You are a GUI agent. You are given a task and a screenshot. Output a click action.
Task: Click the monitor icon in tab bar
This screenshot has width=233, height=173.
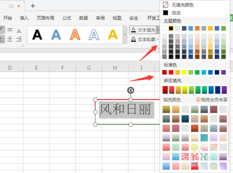point(11,6)
